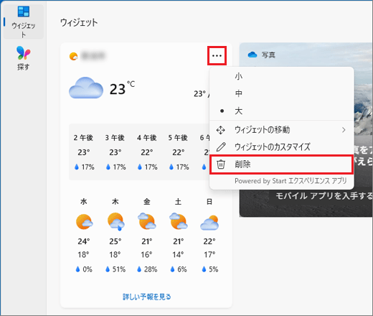
Task: Click the 5 午後 hourly forecast column
Action: 179,152
